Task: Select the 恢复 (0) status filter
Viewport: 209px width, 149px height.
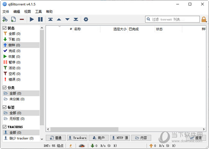Action: point(21,56)
